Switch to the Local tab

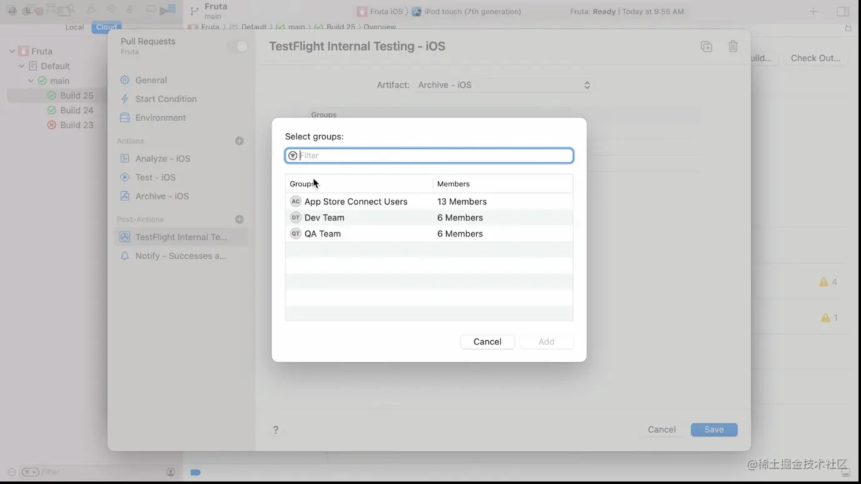(74, 27)
